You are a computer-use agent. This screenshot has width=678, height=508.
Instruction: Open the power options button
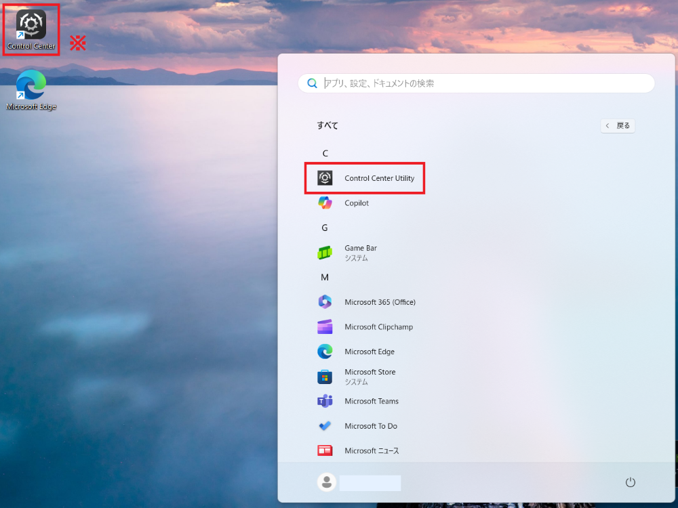tap(631, 482)
